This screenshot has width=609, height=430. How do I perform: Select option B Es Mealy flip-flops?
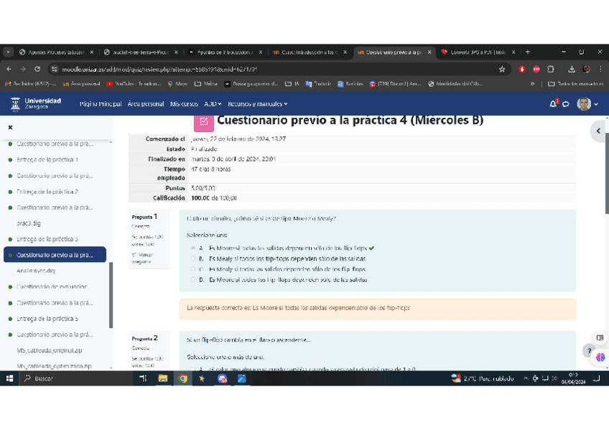click(x=192, y=258)
